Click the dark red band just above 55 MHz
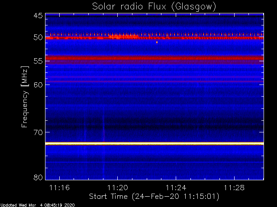This screenshot has height=207, width=277. 155,58
